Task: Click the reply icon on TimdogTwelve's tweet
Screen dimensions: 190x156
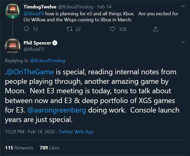Action: pyautogui.click(x=26, y=29)
